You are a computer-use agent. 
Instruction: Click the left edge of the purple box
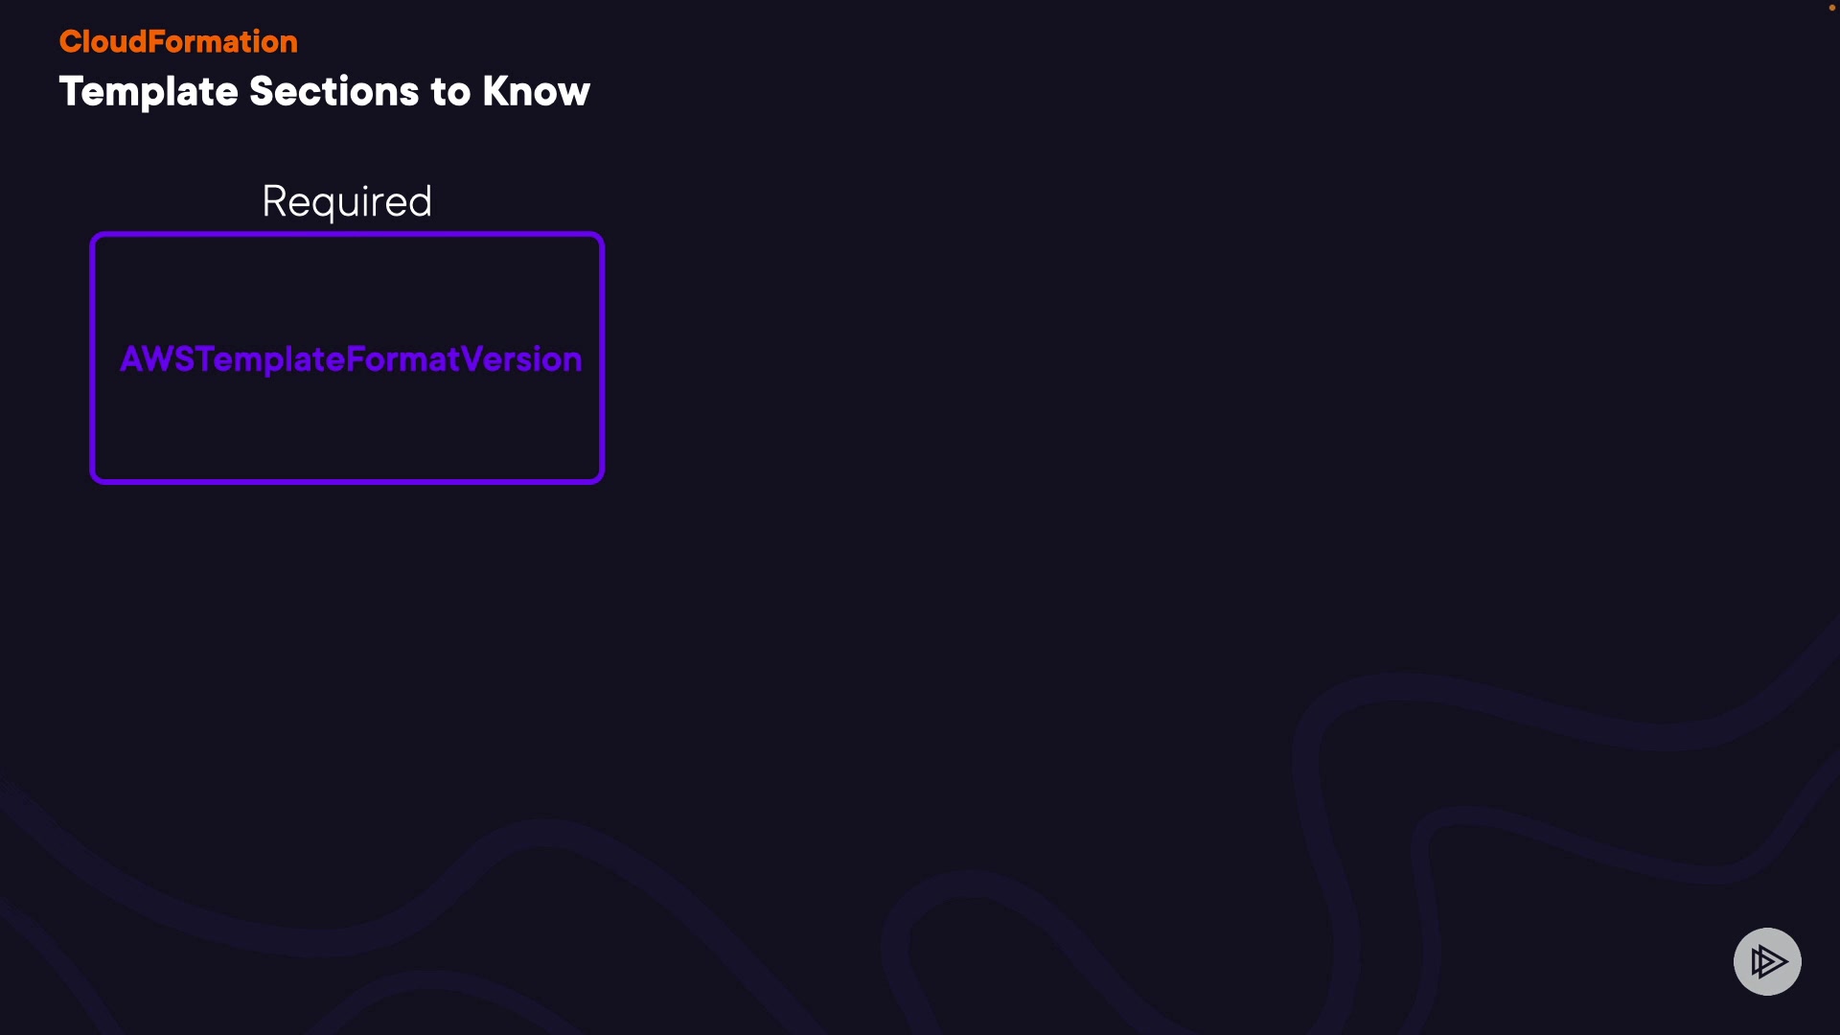93,358
